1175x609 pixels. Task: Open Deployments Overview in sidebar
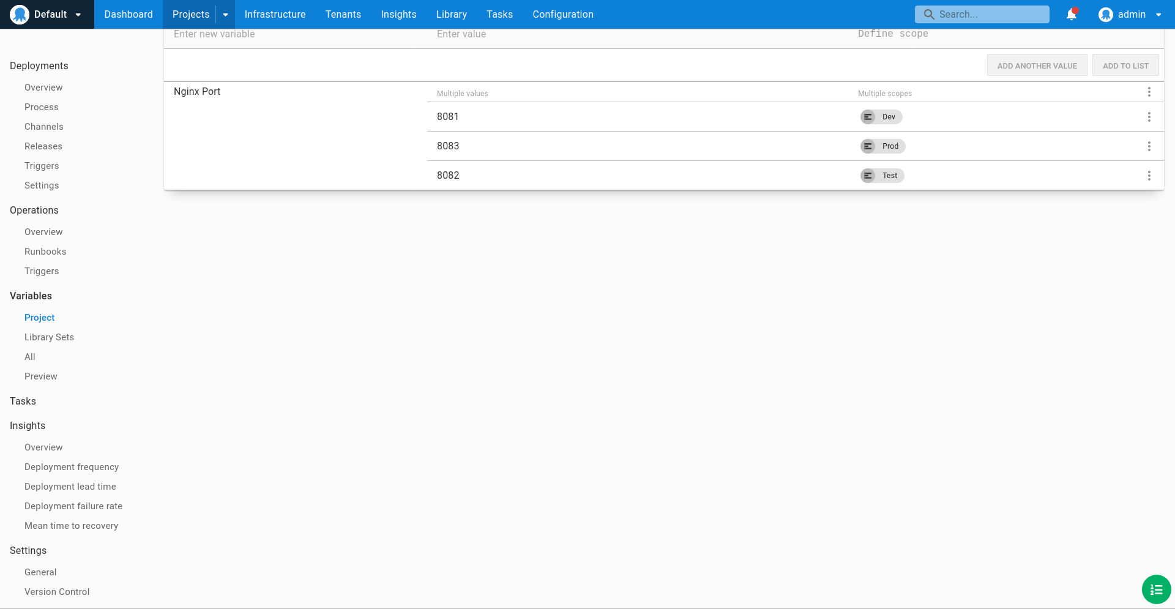[43, 88]
